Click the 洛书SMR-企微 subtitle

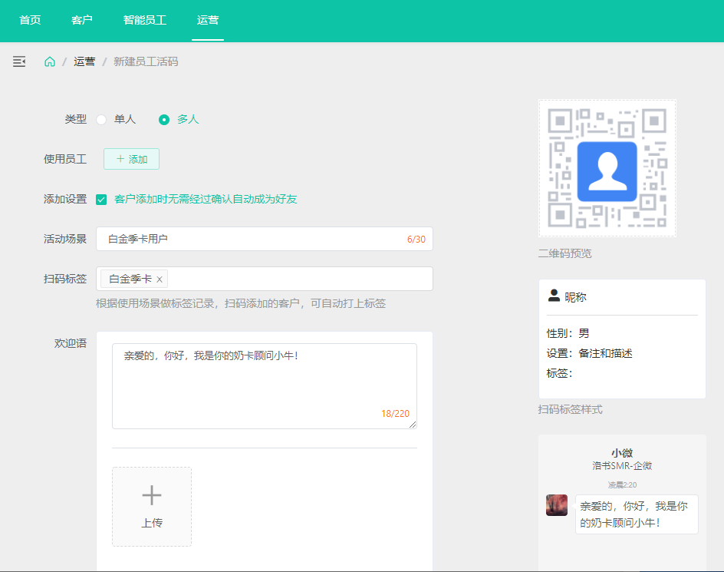[x=622, y=465]
